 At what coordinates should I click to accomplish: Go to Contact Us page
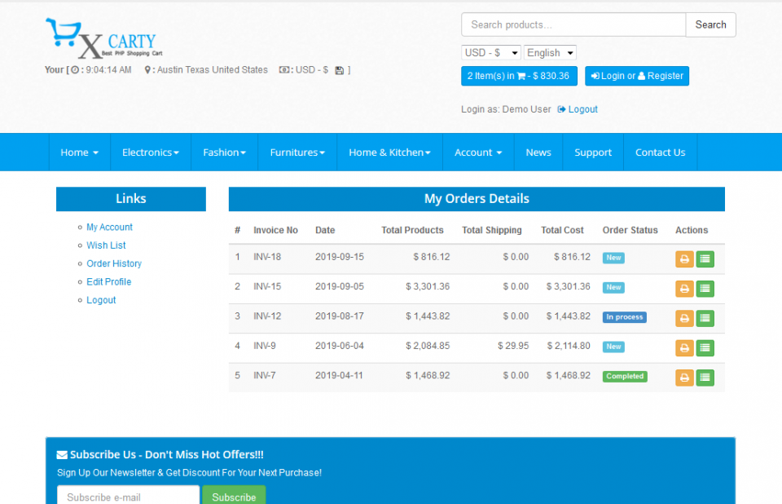click(x=660, y=153)
